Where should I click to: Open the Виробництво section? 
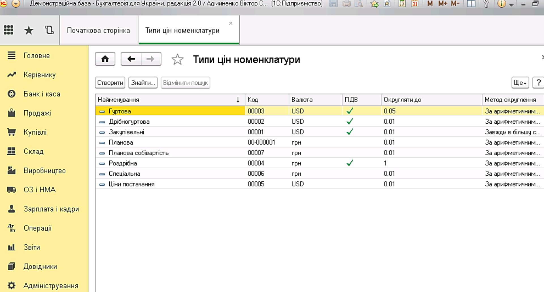pos(44,171)
